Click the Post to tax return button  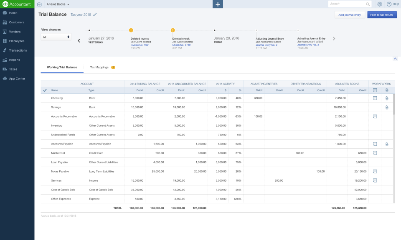382,15
